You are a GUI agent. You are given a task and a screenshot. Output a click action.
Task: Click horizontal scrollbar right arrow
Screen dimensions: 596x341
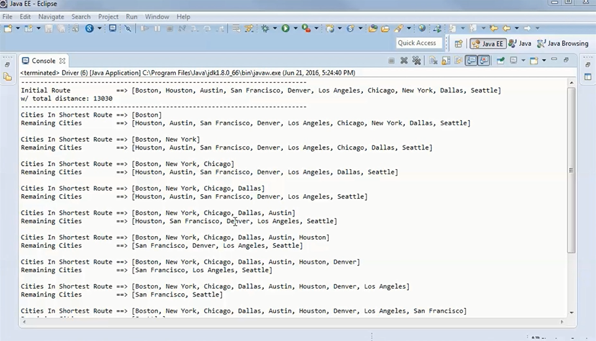pos(562,321)
